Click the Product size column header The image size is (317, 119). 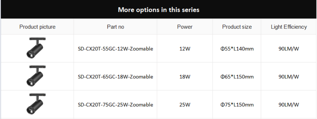(x=237, y=27)
